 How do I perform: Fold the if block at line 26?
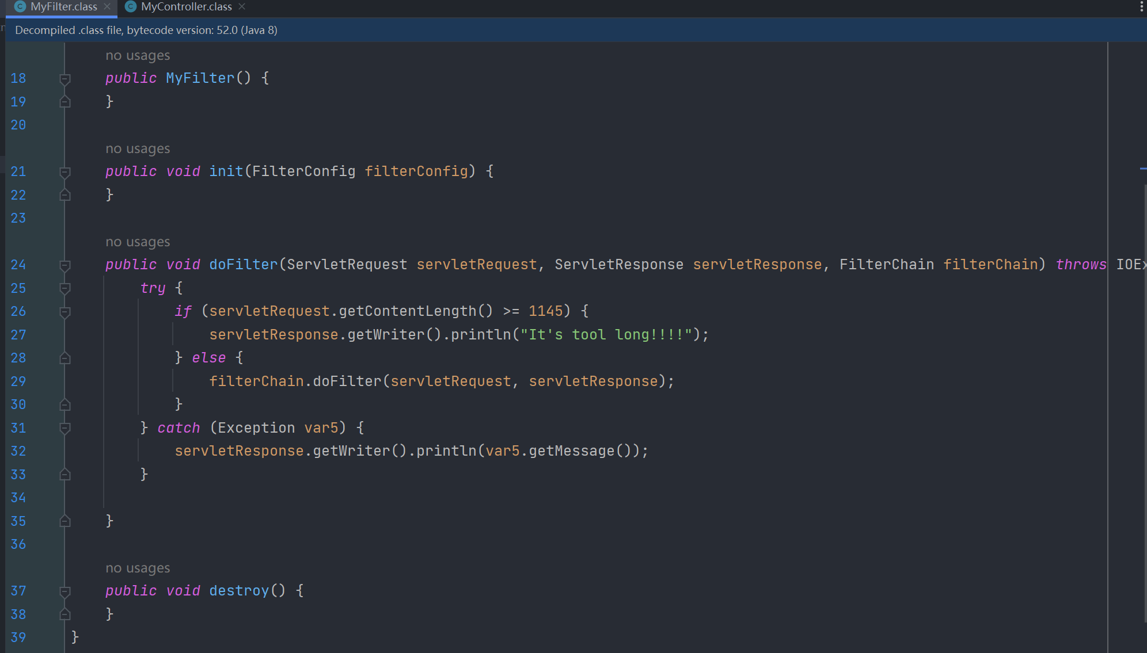tap(65, 312)
